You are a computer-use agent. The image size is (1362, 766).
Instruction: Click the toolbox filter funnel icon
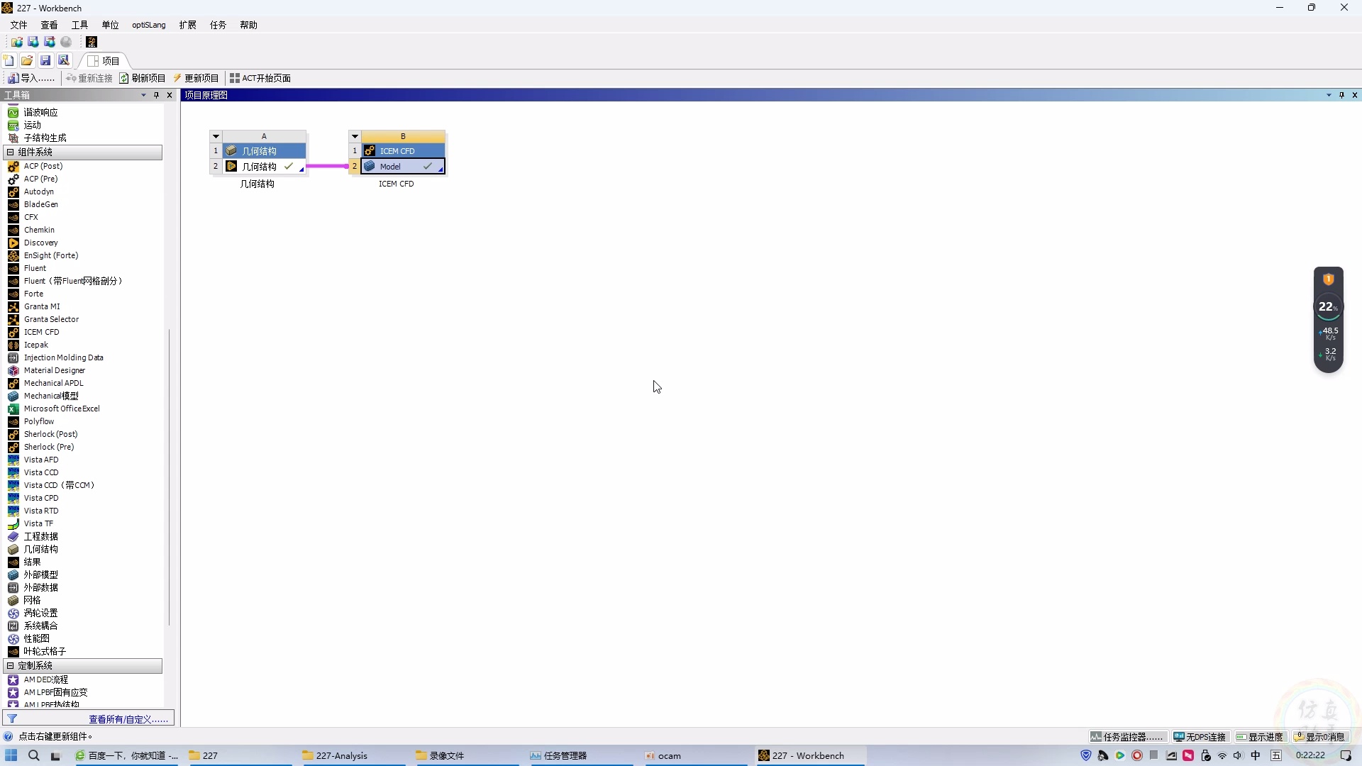click(x=12, y=718)
